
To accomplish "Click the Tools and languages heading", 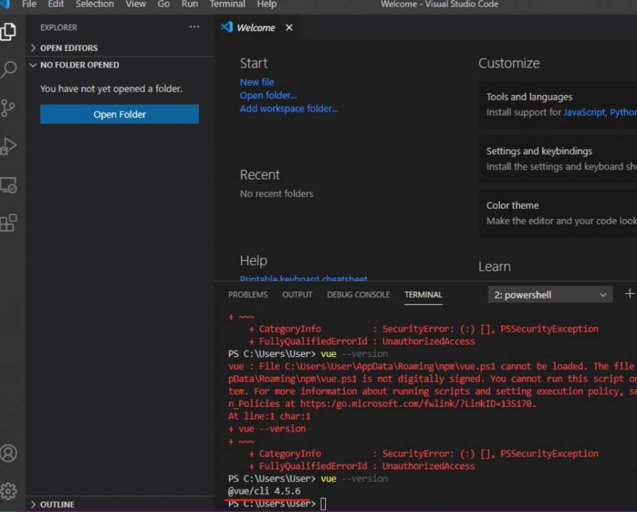I will [x=529, y=96].
